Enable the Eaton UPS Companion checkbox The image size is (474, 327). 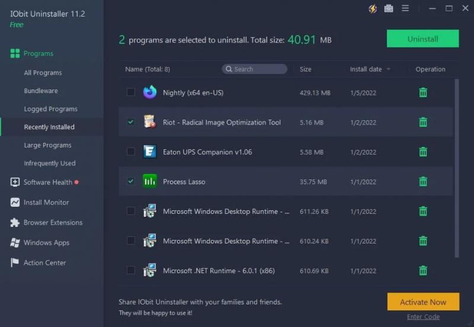point(130,152)
